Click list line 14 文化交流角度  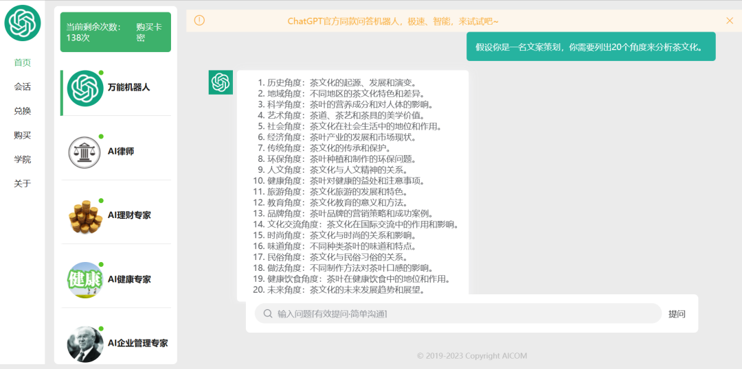click(x=355, y=224)
